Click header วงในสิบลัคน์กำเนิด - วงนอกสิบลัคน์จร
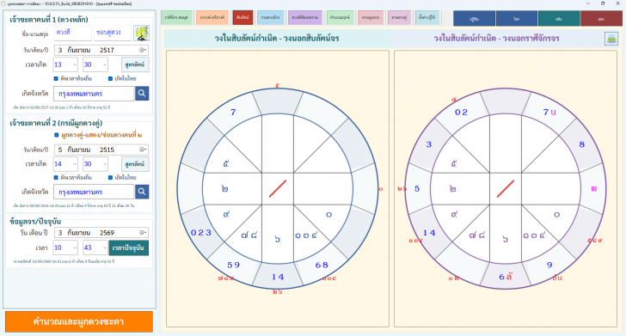This screenshot has height=336, width=626. coord(277,39)
